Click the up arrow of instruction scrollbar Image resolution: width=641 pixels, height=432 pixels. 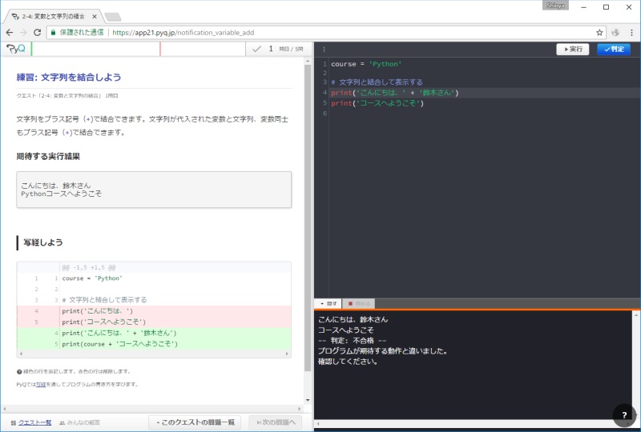[308, 62]
